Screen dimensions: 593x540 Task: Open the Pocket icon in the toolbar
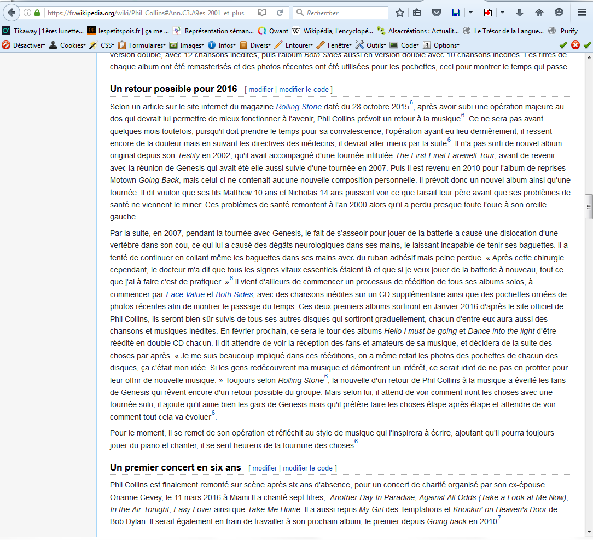[437, 13]
